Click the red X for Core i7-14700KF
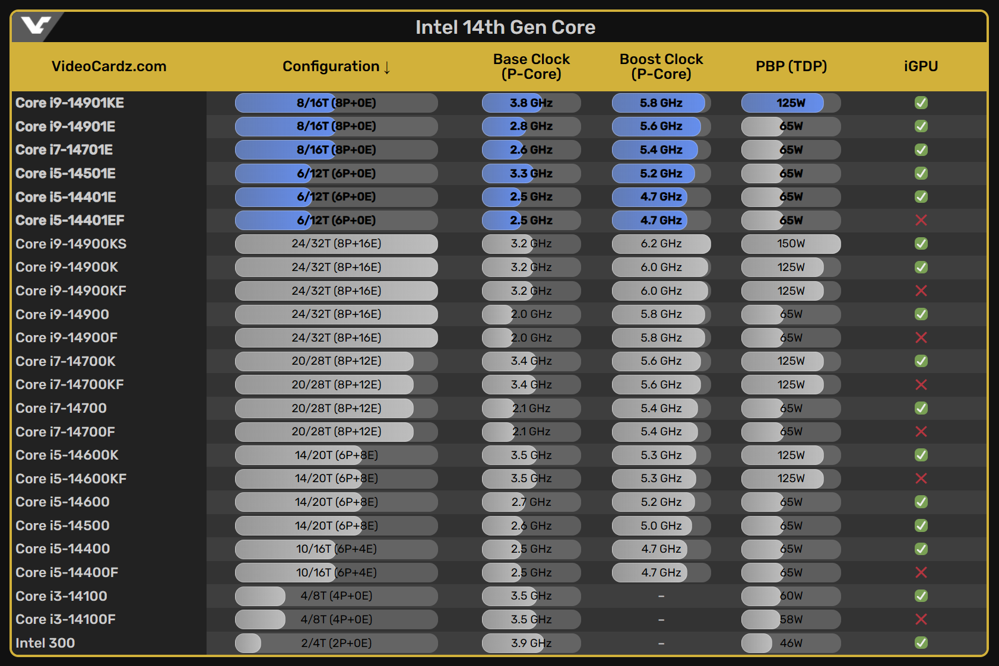The image size is (999, 666). pos(921,384)
